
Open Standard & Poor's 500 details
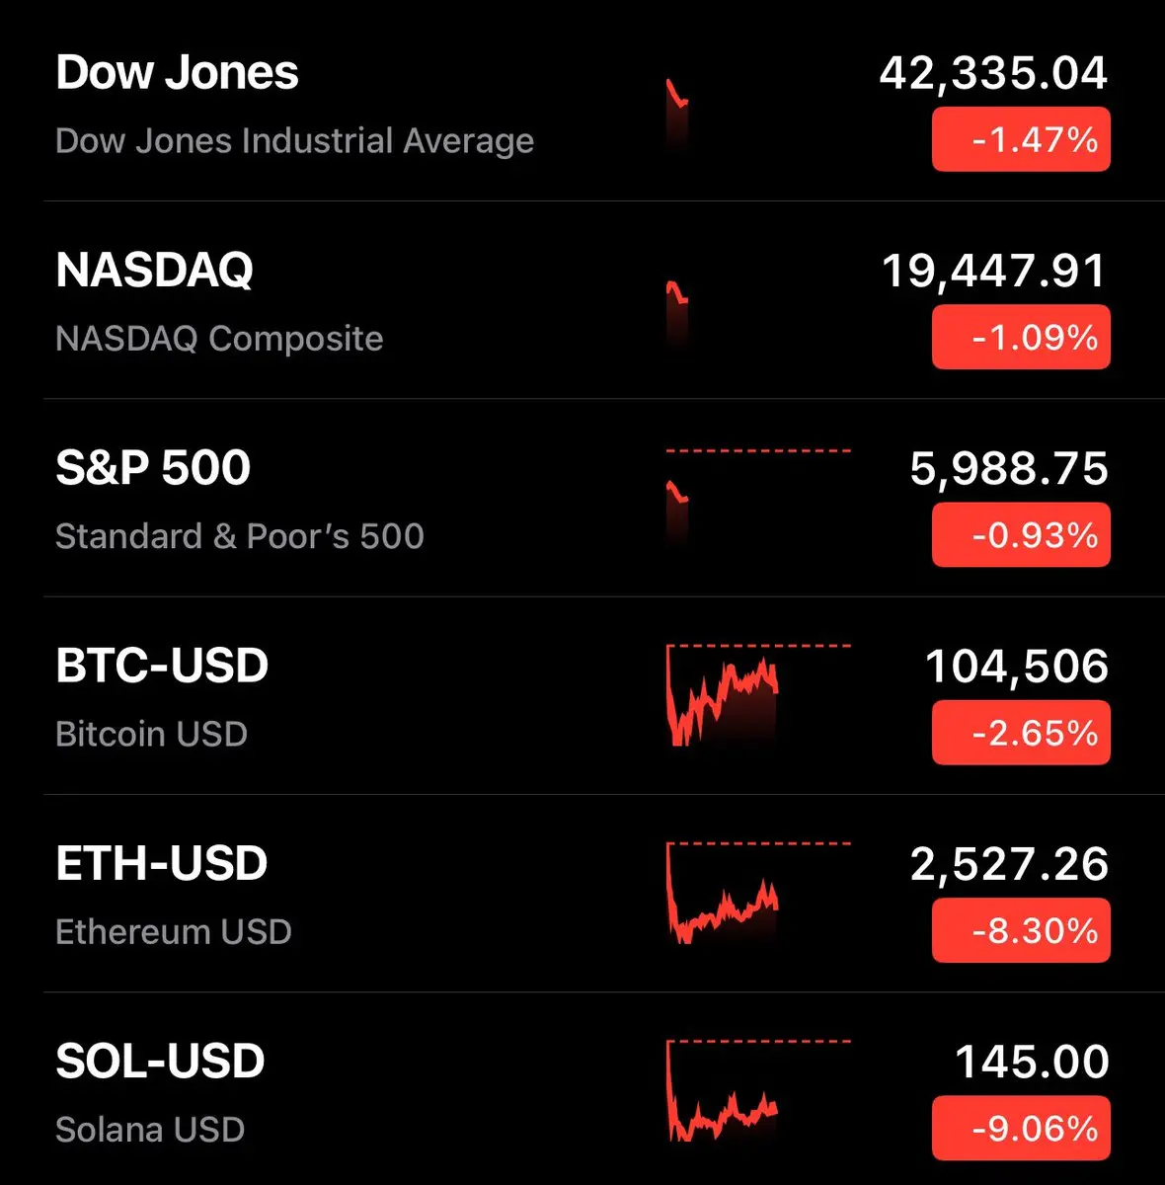click(240, 536)
